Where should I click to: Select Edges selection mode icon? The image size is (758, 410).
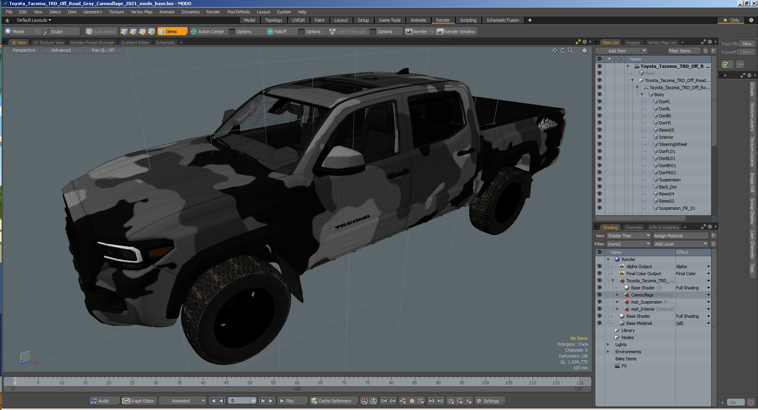[133, 32]
